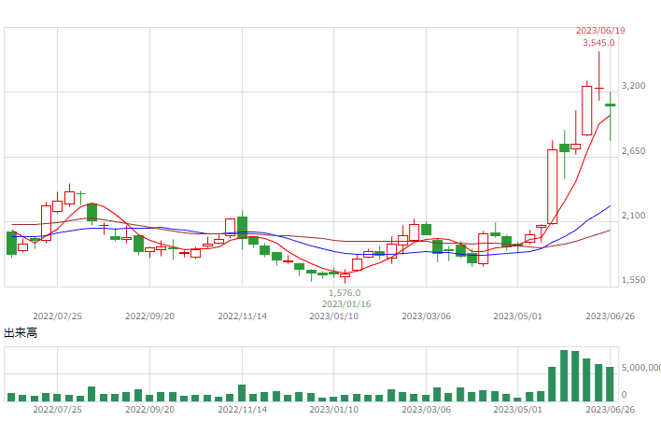Click the final volume bar at 2023/06/26
Screen dimensions: 661x421
point(610,384)
